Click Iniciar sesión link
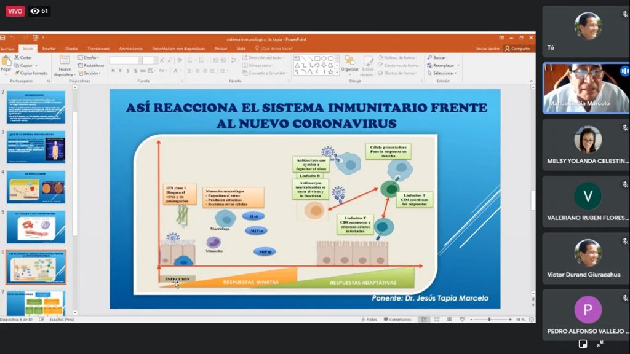Screen dimensions: 630x354 [x=488, y=49]
